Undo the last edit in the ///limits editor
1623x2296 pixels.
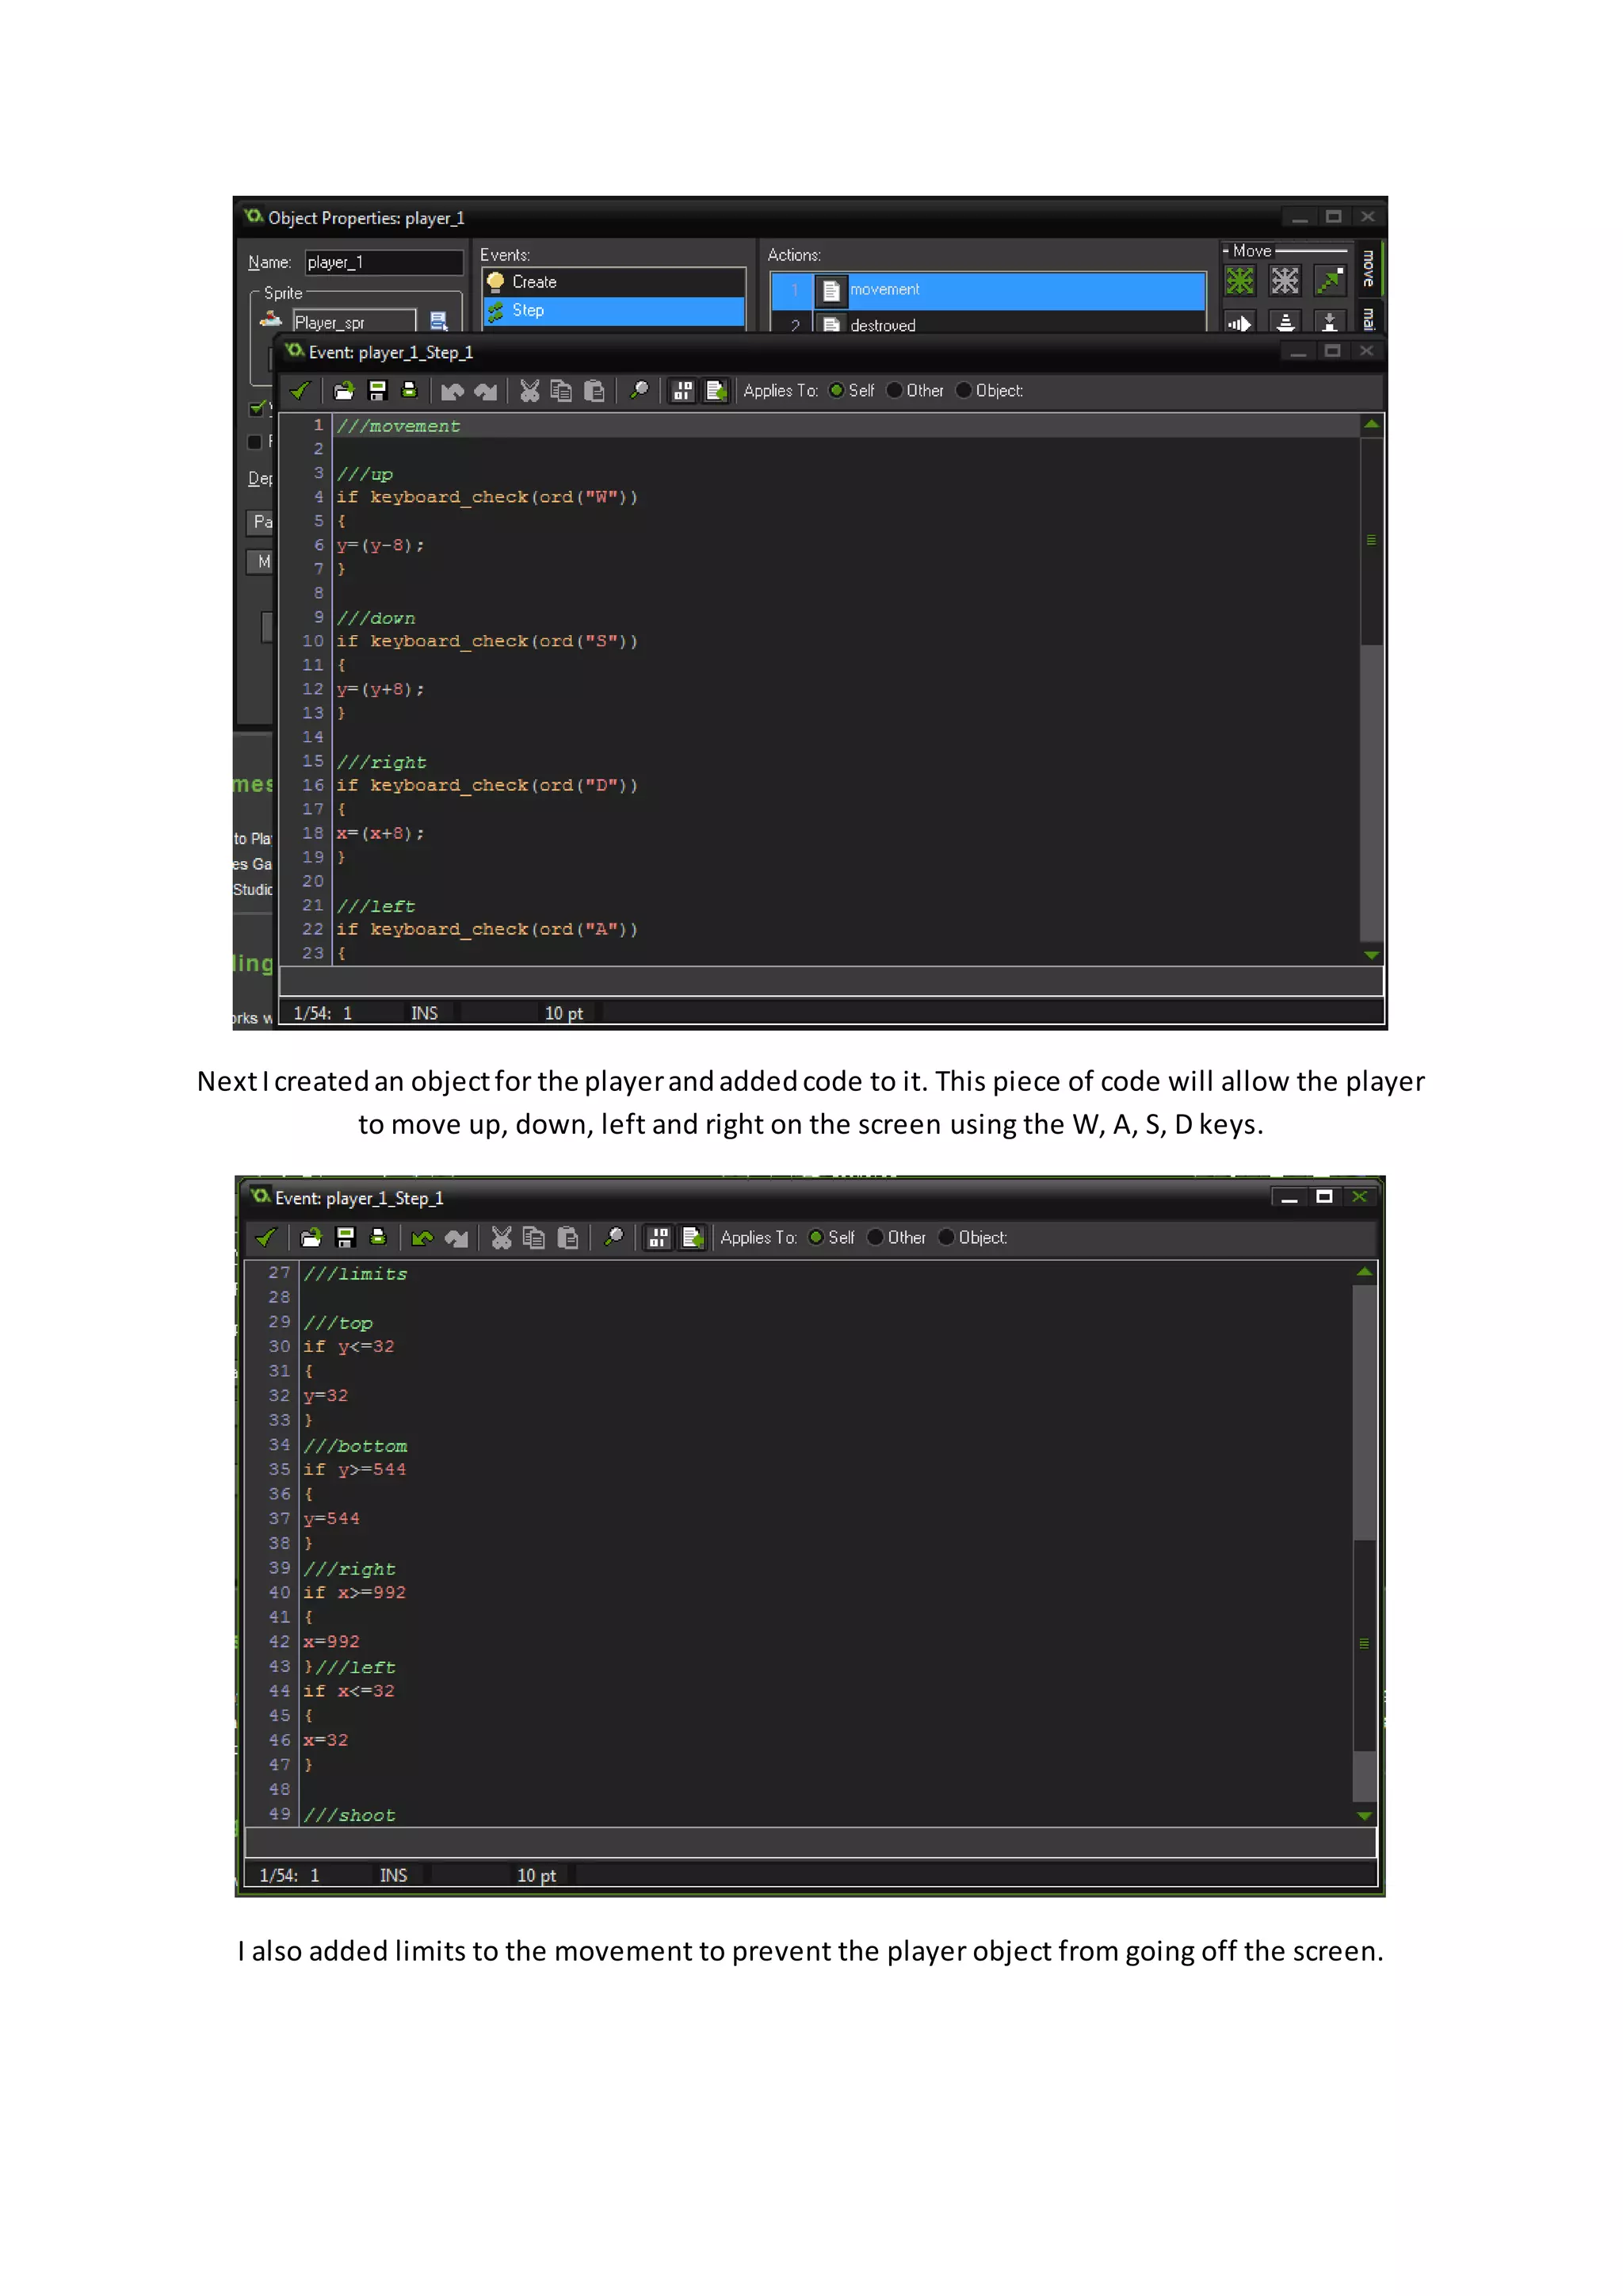pos(422,1238)
